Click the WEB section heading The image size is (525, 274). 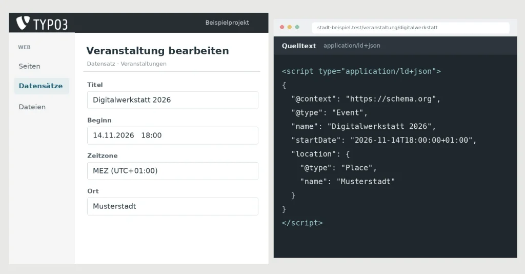25,47
